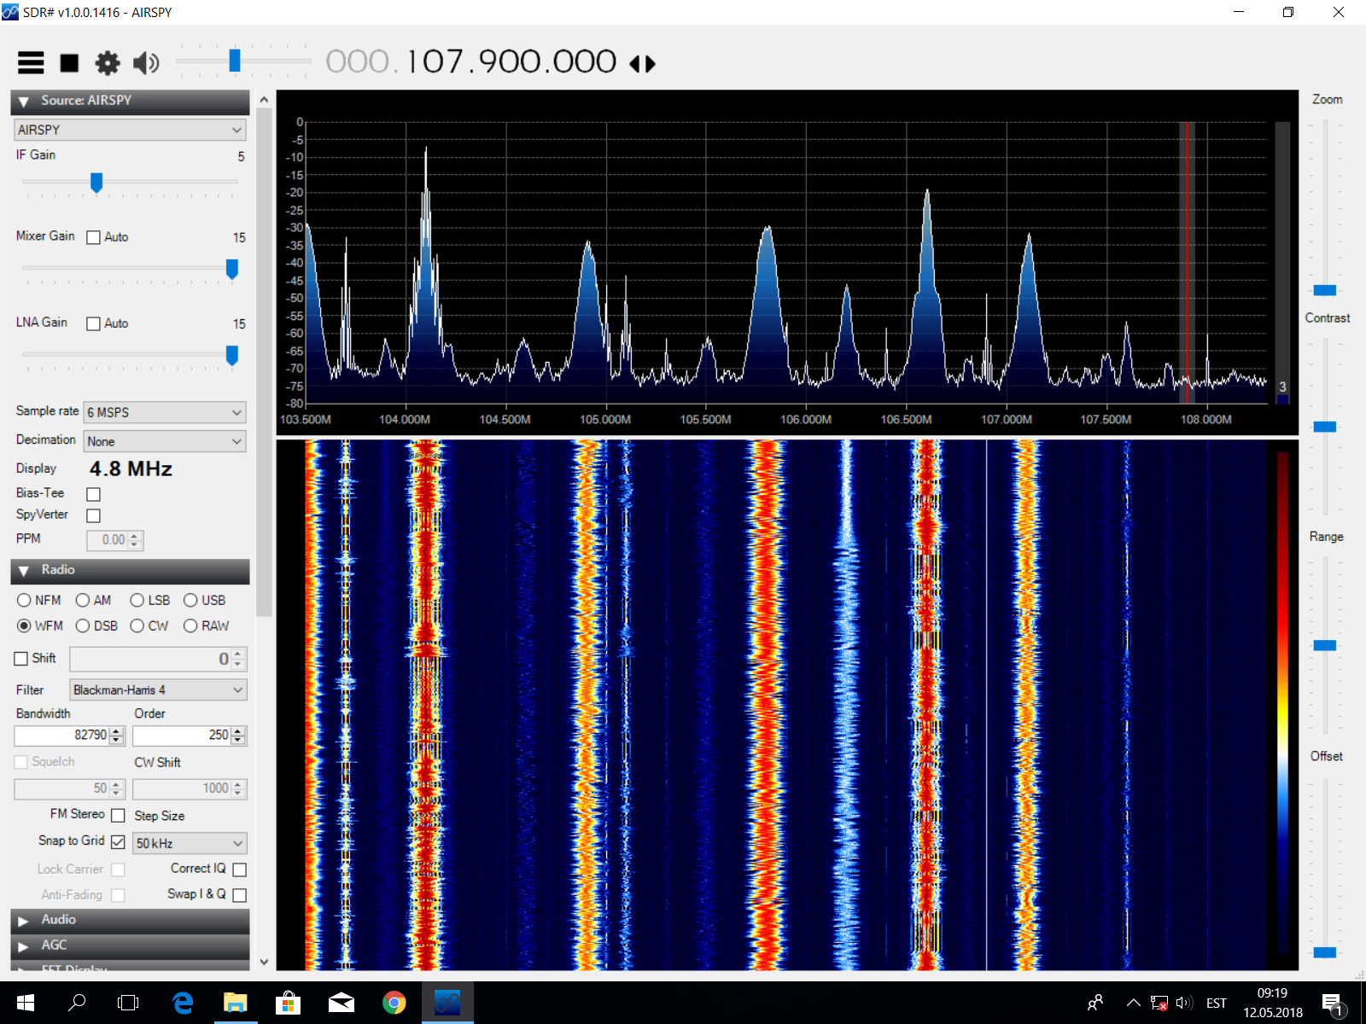Adjust the Offset slider
This screenshot has height=1024, width=1366.
[1325, 952]
